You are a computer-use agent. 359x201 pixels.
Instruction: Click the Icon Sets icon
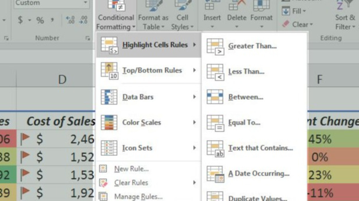click(x=109, y=148)
